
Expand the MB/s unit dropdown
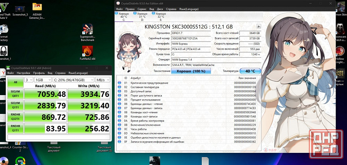[103, 80]
